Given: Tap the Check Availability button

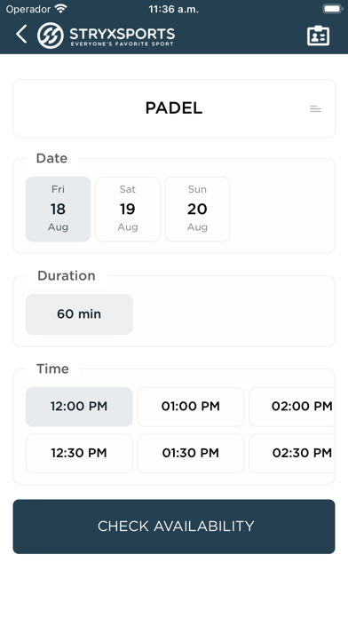Looking at the screenshot, I should [x=174, y=527].
